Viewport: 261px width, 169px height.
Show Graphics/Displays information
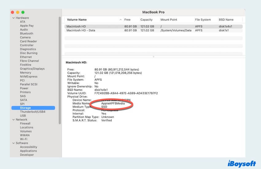[32, 69]
